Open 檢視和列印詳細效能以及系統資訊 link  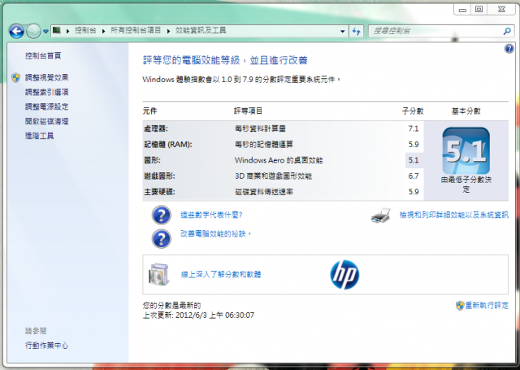point(454,215)
